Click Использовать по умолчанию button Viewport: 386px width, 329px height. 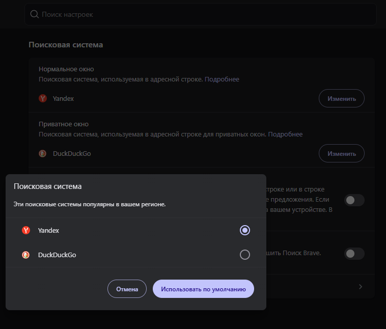pyautogui.click(x=203, y=289)
